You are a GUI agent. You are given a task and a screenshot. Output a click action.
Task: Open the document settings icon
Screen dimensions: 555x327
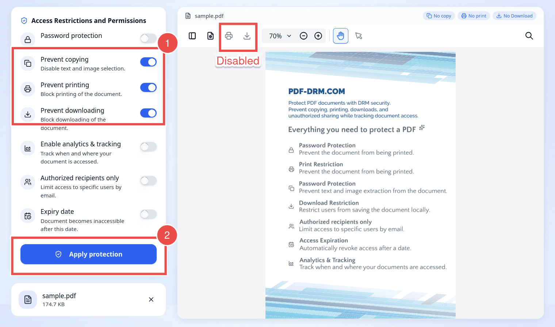[211, 36]
